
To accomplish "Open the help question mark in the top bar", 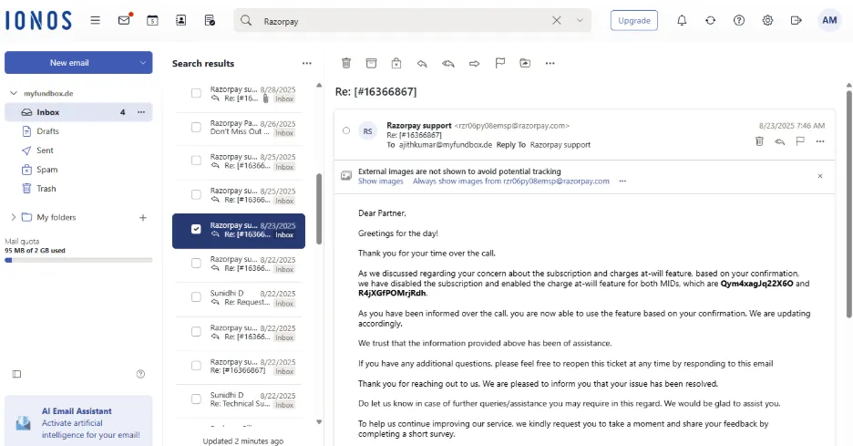I will (x=739, y=21).
